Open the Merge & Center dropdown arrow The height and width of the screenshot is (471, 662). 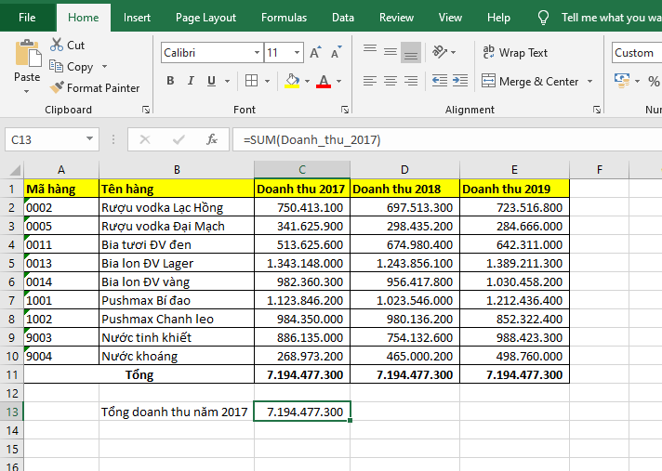point(590,82)
